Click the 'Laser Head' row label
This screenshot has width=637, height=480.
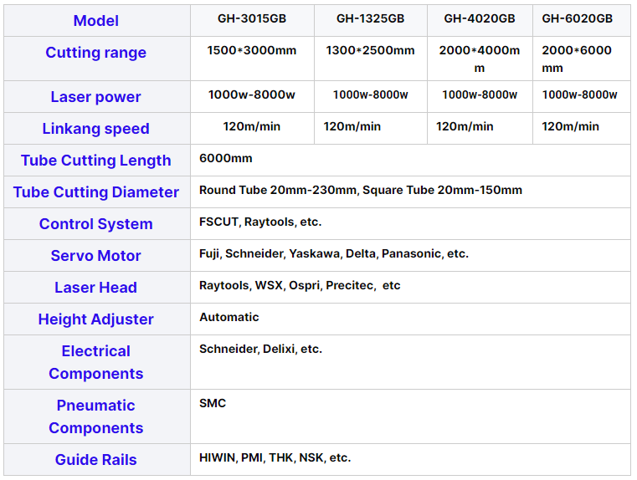(x=96, y=288)
